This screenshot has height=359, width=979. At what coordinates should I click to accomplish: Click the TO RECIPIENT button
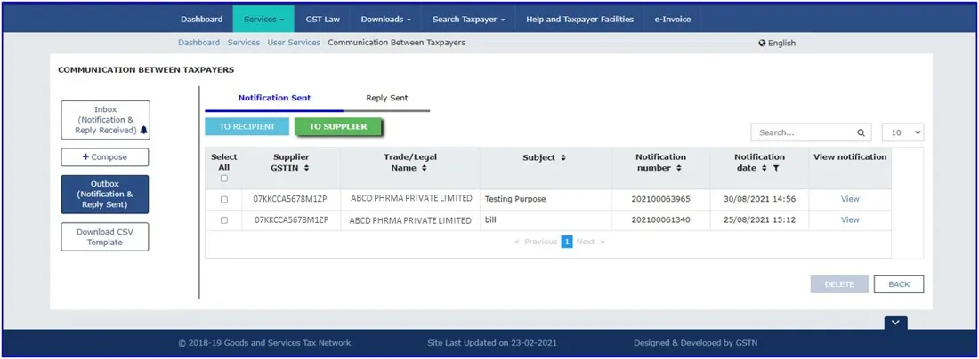point(247,126)
